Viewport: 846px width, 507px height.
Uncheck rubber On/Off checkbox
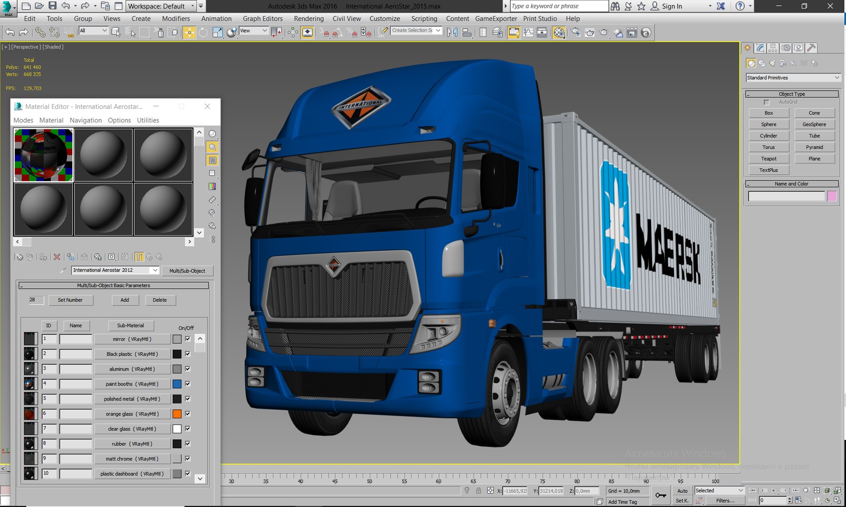[188, 443]
